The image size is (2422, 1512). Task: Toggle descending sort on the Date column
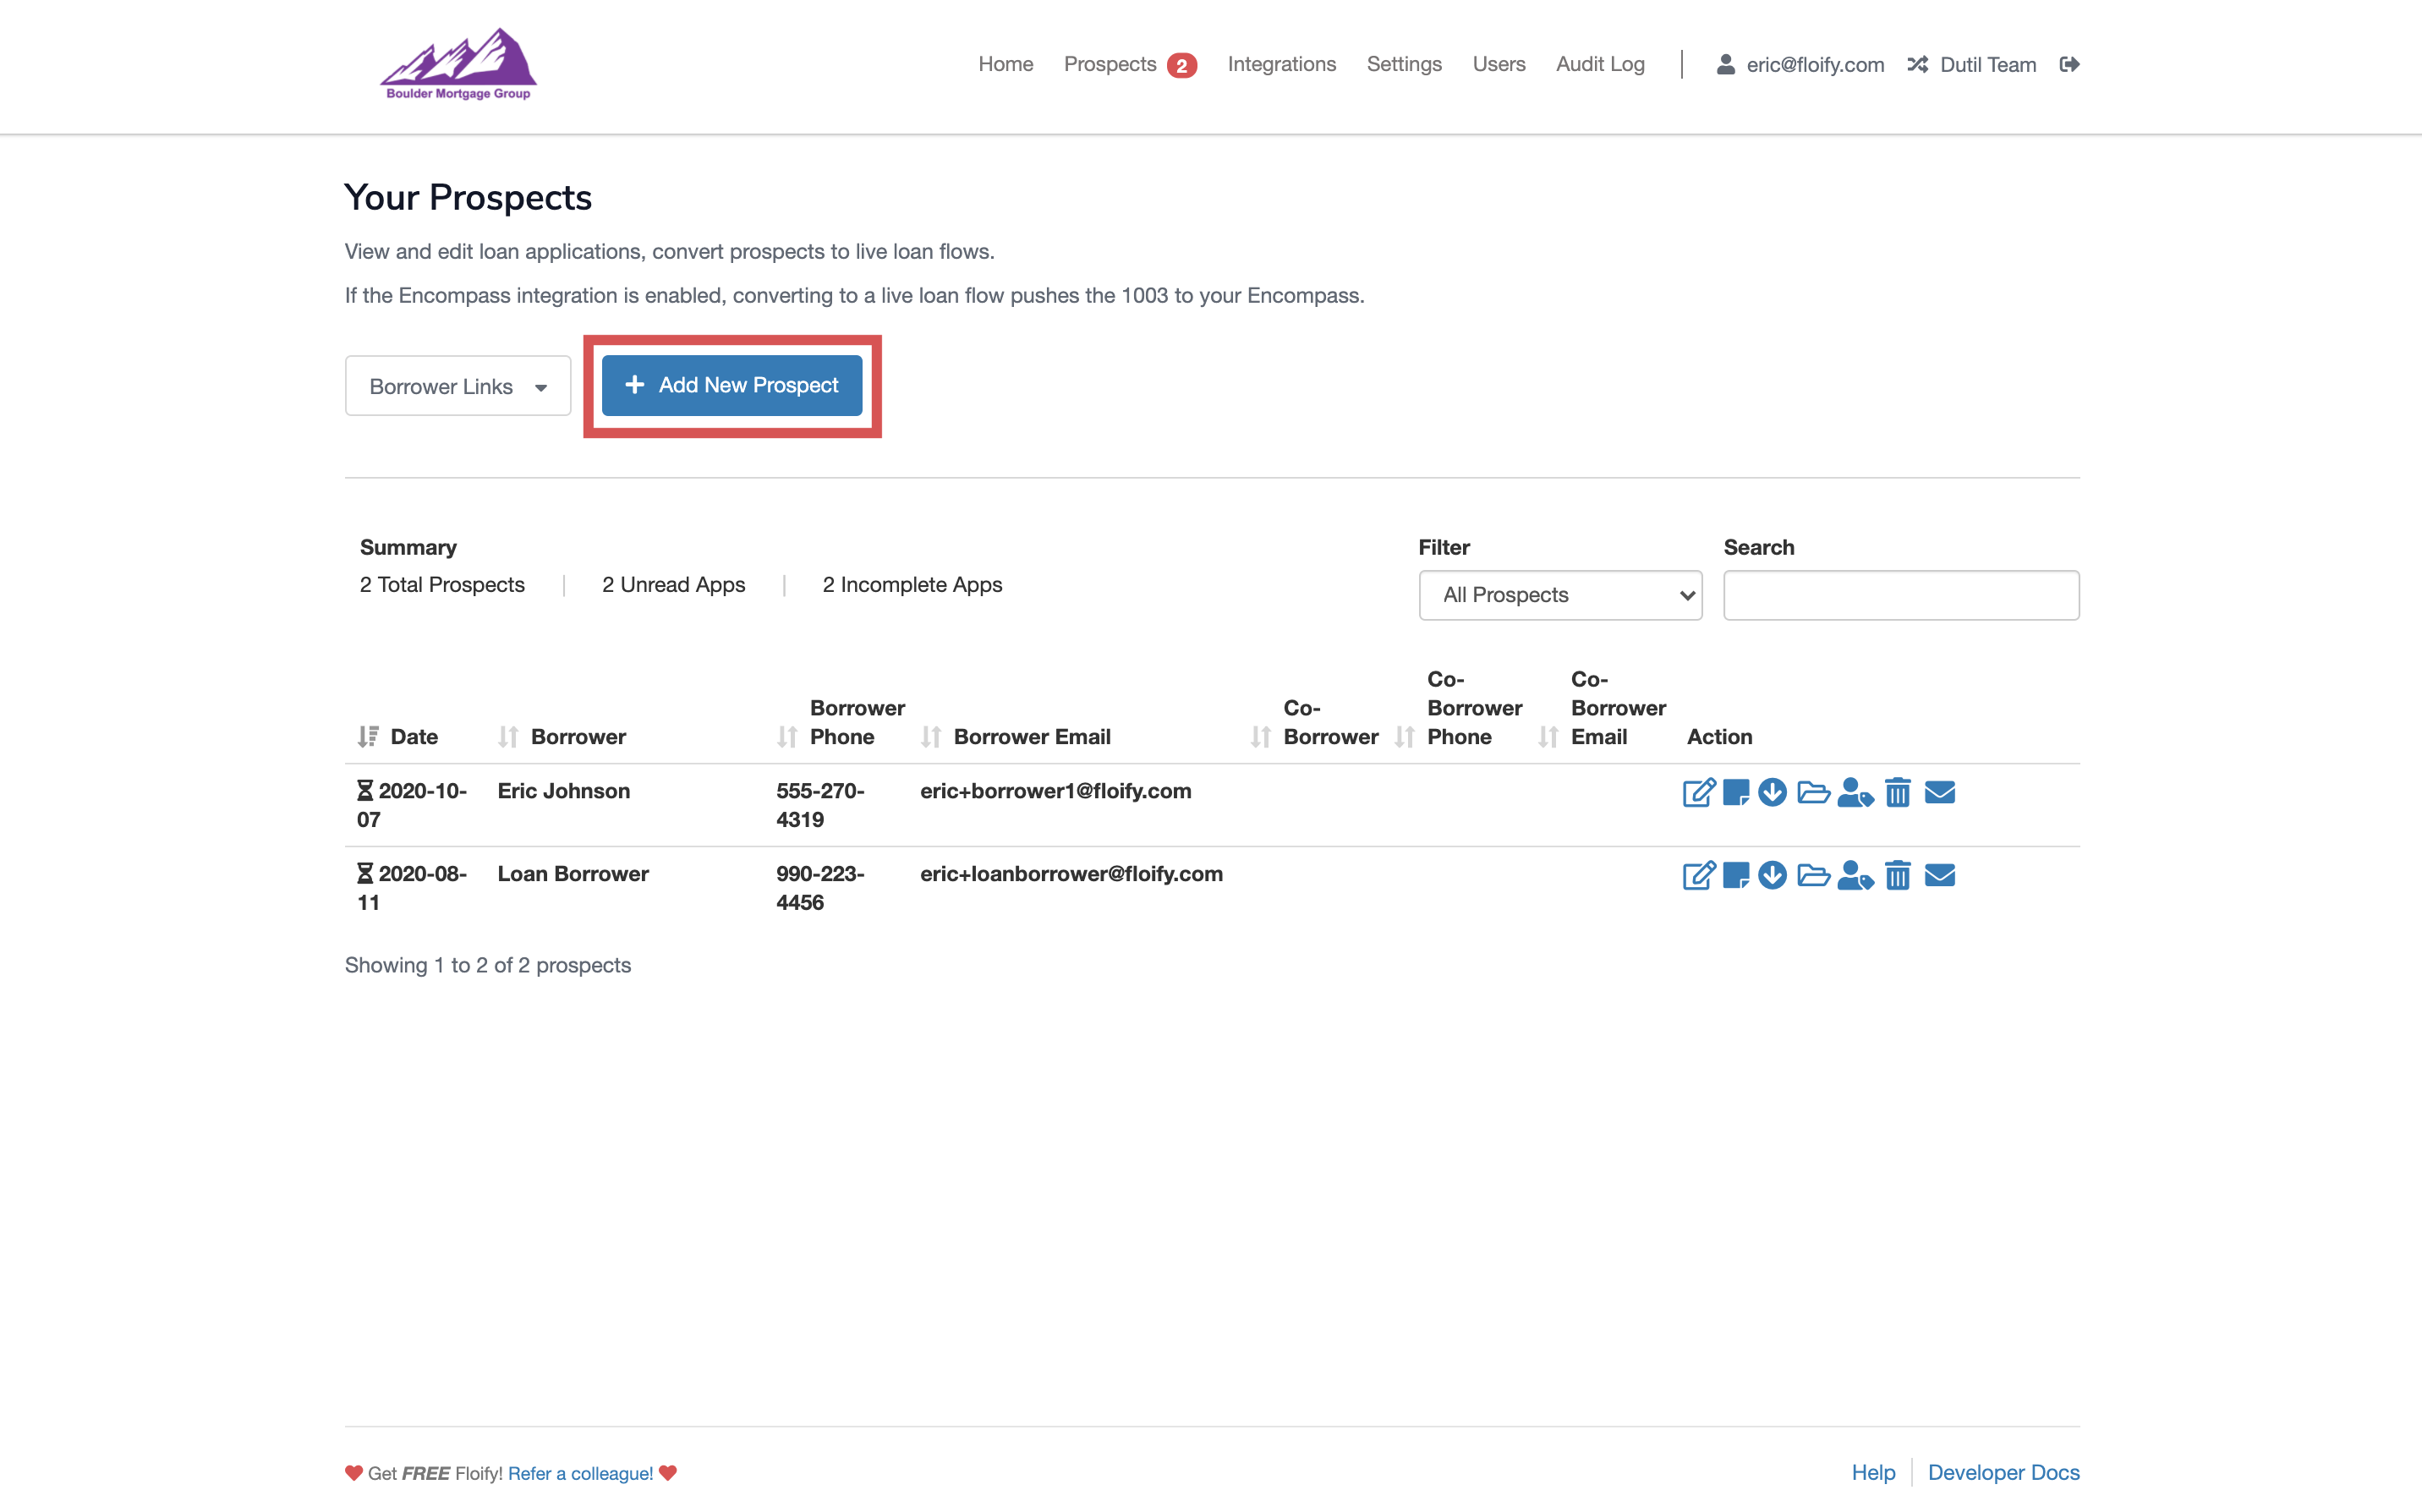click(367, 736)
